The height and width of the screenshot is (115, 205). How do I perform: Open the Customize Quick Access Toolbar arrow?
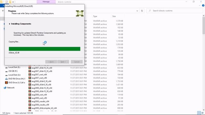[x=13, y=2]
